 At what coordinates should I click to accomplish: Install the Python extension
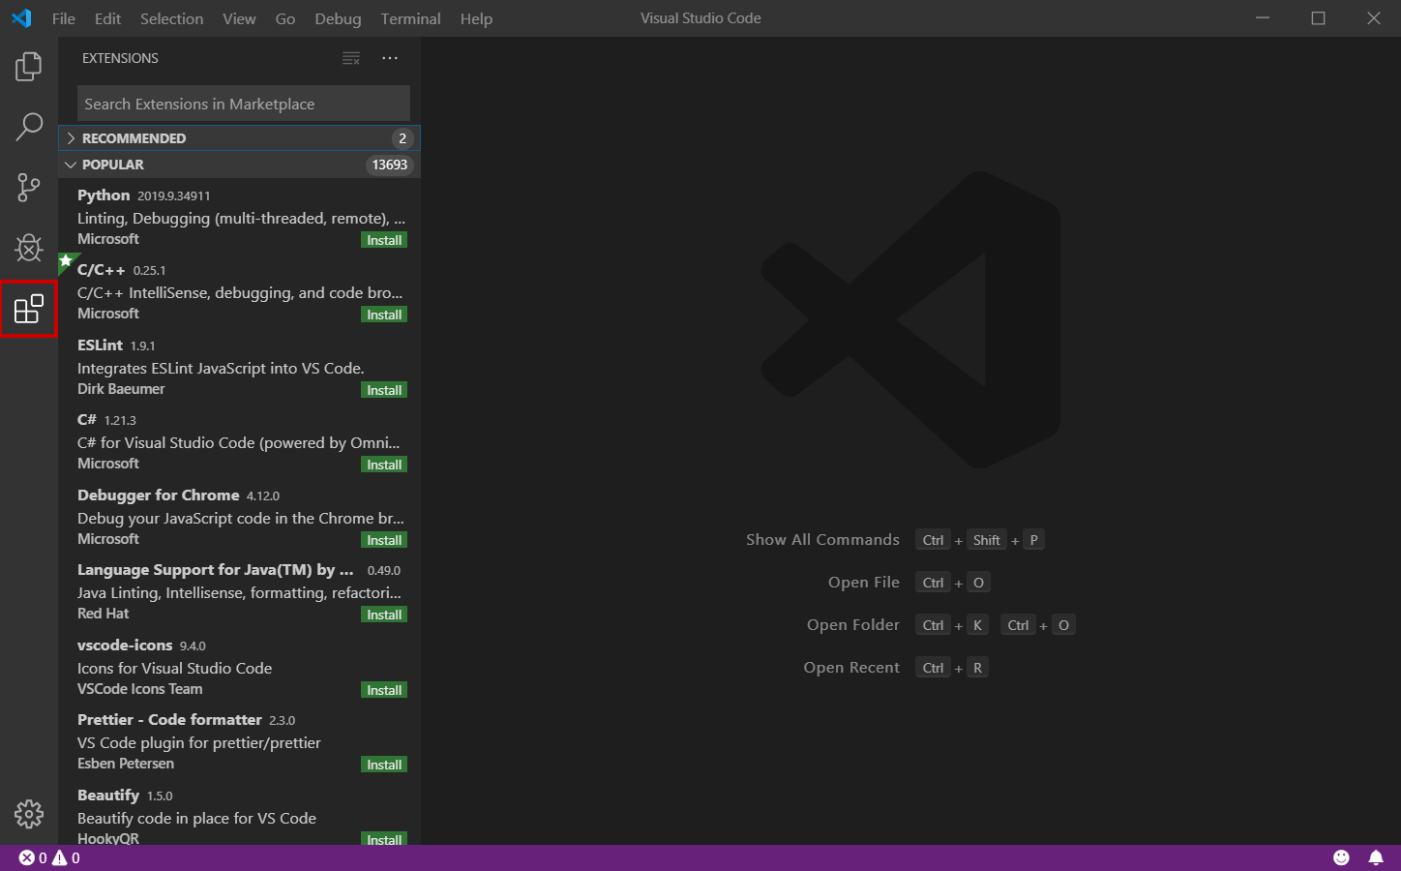click(x=384, y=240)
